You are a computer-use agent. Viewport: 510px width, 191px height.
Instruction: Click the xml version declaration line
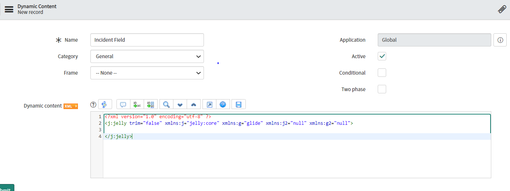point(158,117)
